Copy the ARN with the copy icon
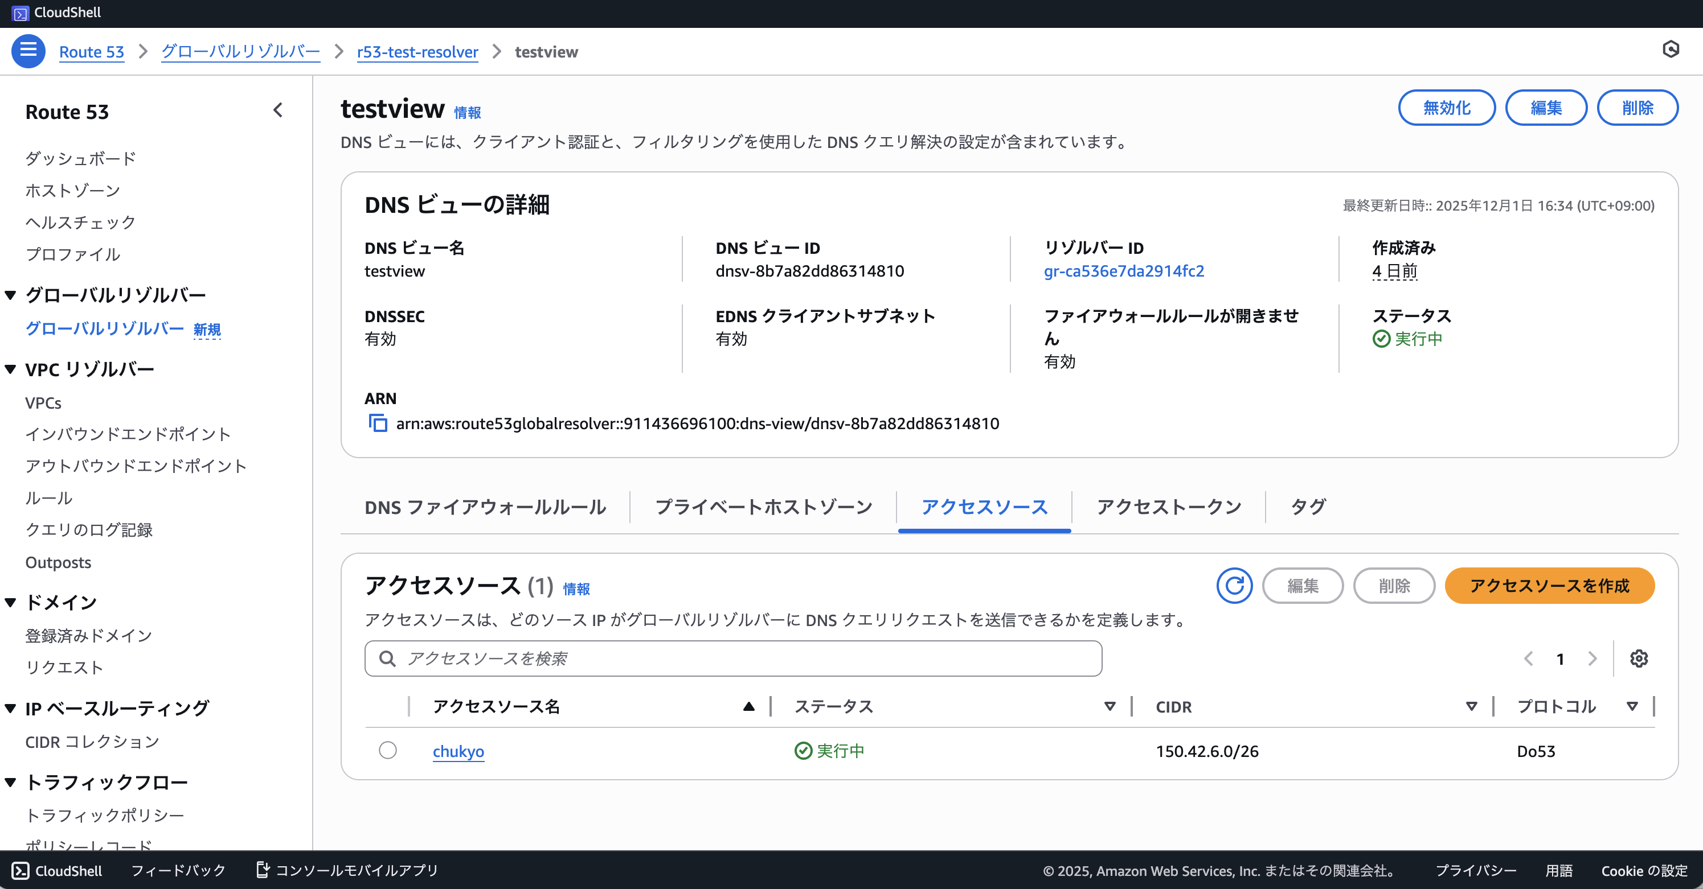 pyautogui.click(x=378, y=423)
